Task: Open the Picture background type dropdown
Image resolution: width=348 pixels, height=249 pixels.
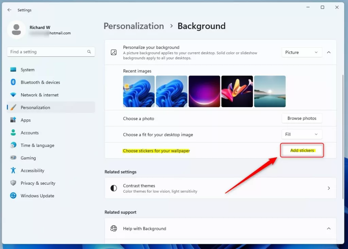Action: click(x=302, y=52)
